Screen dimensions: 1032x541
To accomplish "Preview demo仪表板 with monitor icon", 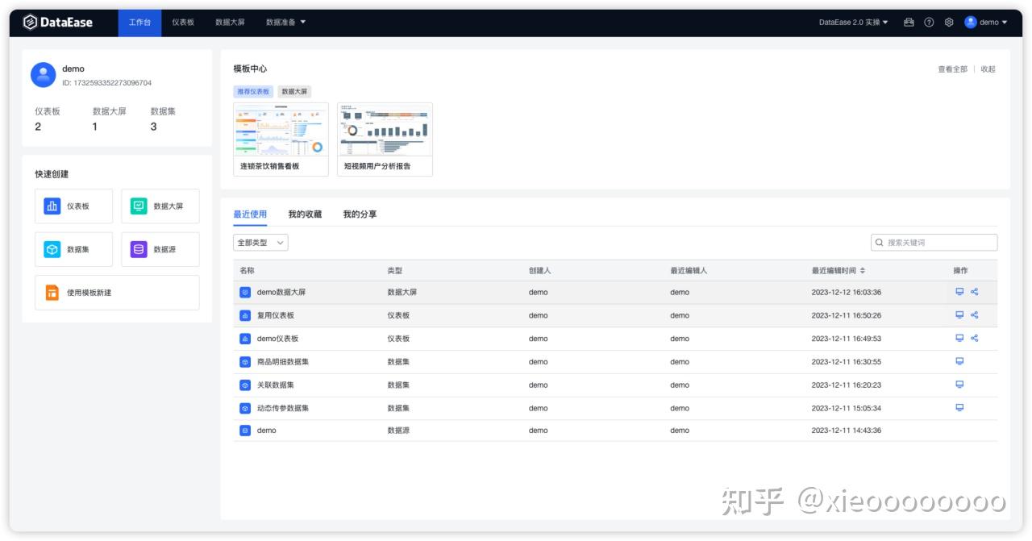I will [959, 338].
